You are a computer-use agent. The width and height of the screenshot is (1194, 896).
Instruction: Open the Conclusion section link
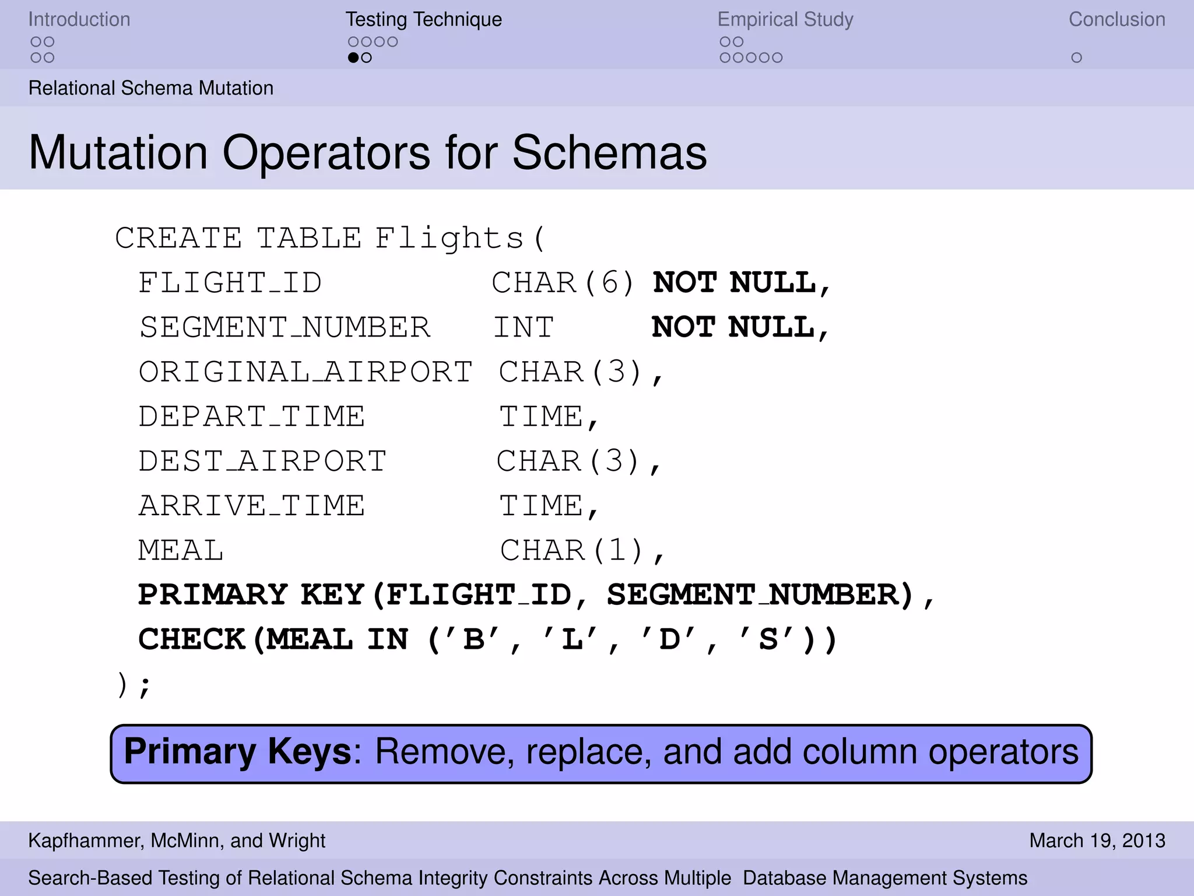tap(1117, 19)
